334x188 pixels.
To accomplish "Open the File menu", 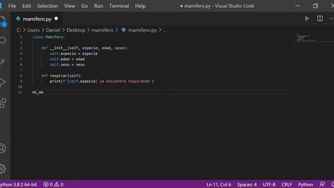I will 12,6.
